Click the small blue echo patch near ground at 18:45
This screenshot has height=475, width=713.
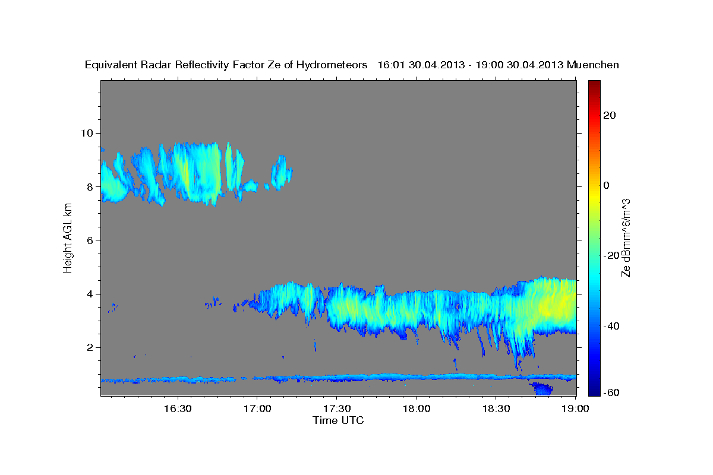click(542, 389)
